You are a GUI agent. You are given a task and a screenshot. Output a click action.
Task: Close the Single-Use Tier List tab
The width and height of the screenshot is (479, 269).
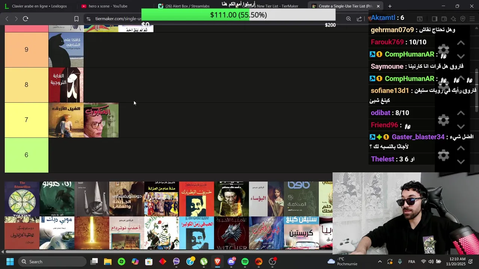[378, 6]
